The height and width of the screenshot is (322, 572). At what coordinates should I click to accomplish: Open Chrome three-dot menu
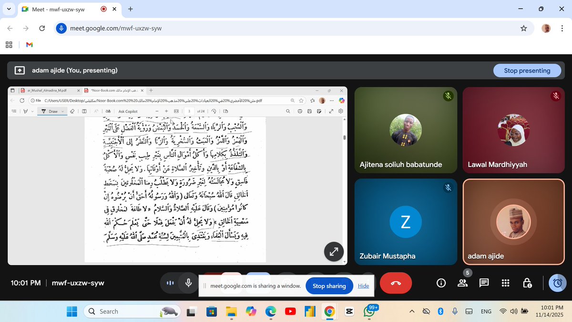pyautogui.click(x=562, y=28)
